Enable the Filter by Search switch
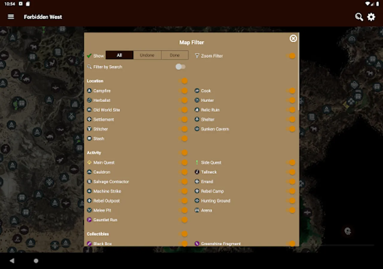The width and height of the screenshot is (383, 269). point(180,67)
